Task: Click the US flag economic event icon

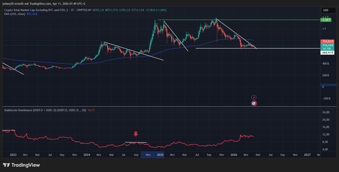Action: 254,103
